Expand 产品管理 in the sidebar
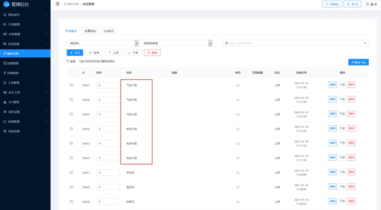This screenshot has width=381, height=210. (25, 24)
